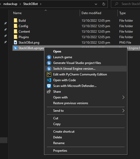Click the Search StackOBot input field
The height and width of the screenshot is (159, 140).
click(x=126, y=4)
